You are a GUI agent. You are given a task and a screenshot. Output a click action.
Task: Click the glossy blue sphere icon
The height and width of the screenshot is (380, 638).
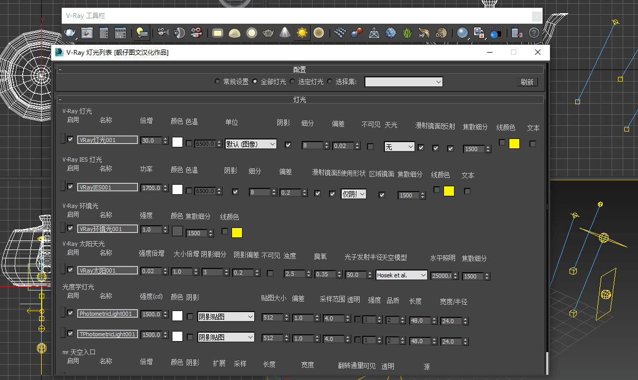(x=462, y=33)
